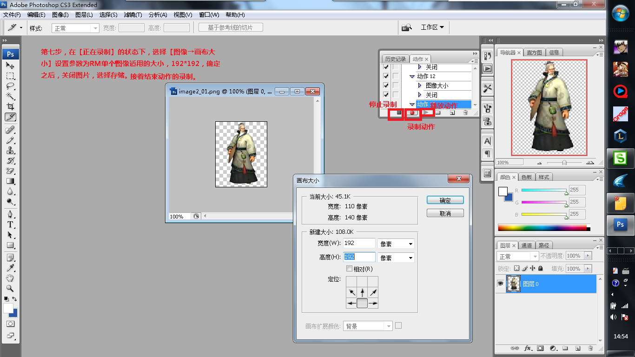Viewport: 635px width, 357px height.
Task: Select the Gradient tool
Action: coord(10,181)
